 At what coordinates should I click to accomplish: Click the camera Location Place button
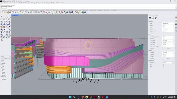[x=168, y=48]
